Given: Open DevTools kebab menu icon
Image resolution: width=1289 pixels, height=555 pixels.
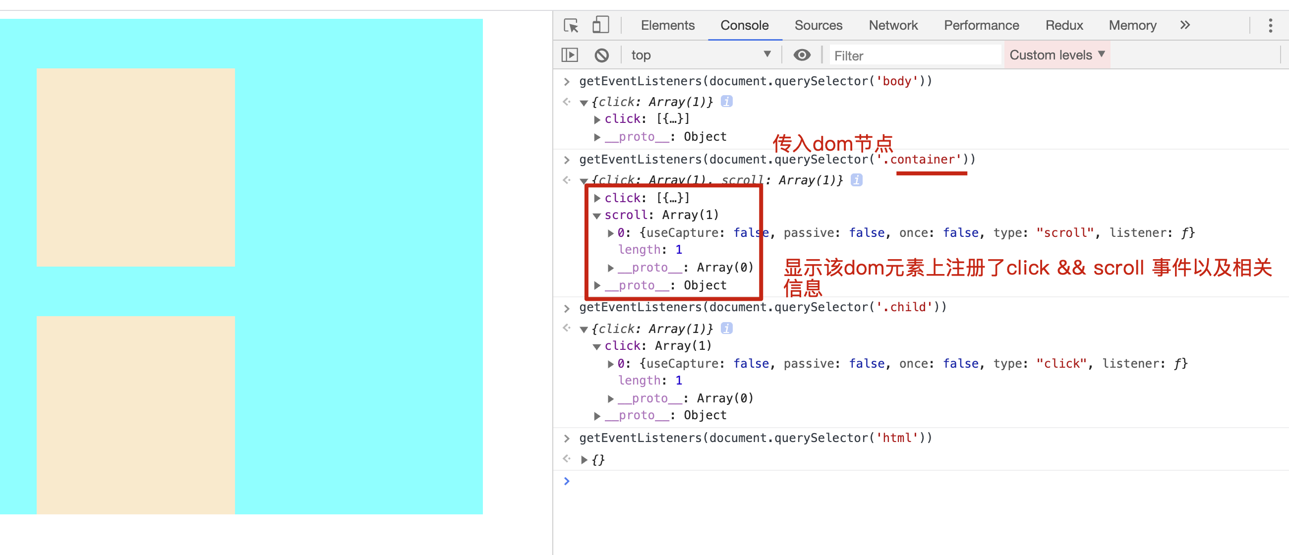Looking at the screenshot, I should [x=1272, y=26].
